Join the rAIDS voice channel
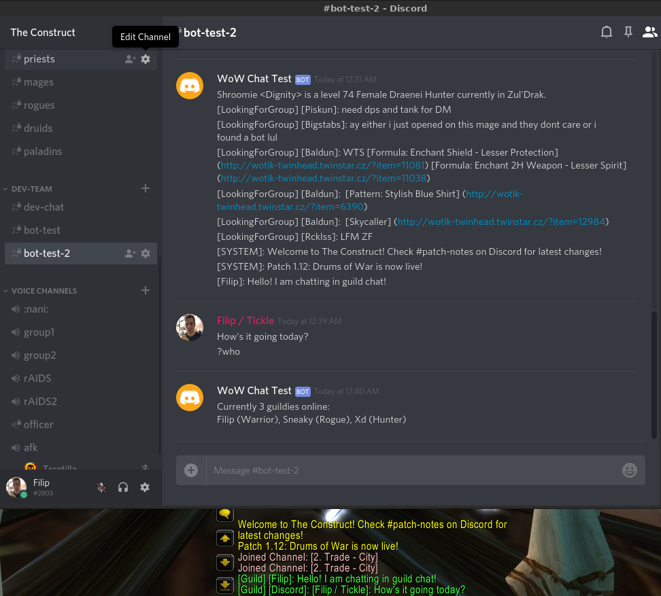 point(80,379)
